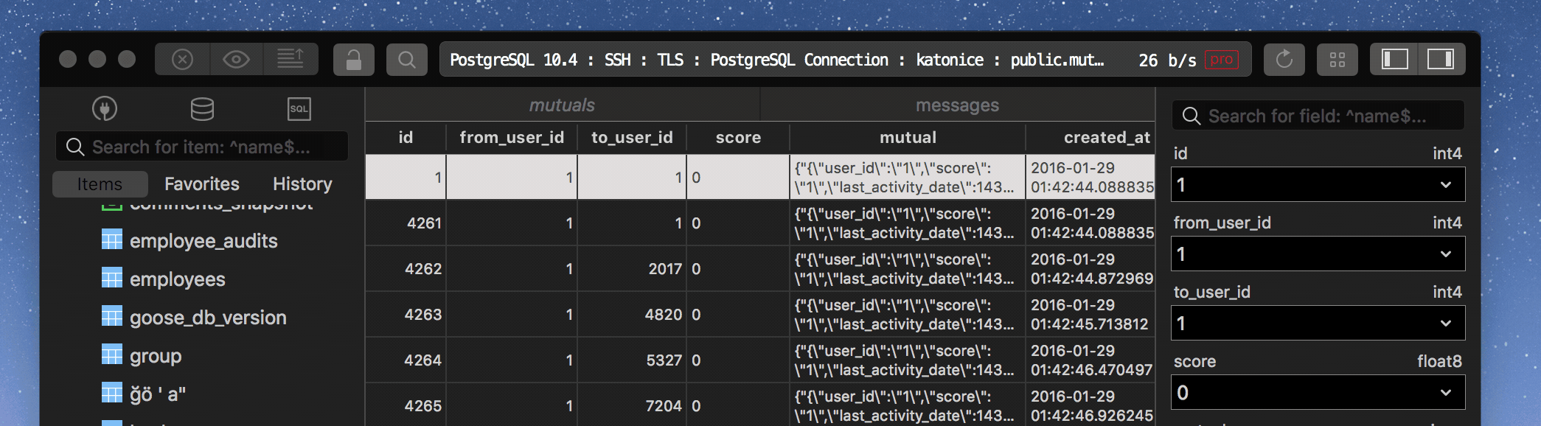Click the refresh arrow icon
Viewport: 1541px width, 426px height.
click(x=1284, y=59)
